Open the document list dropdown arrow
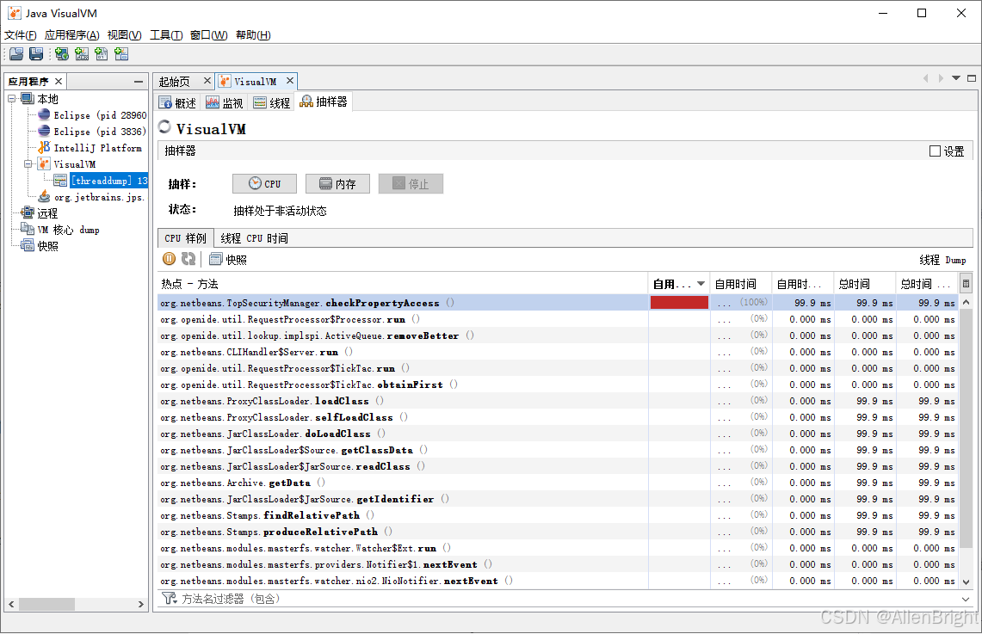 click(x=956, y=78)
